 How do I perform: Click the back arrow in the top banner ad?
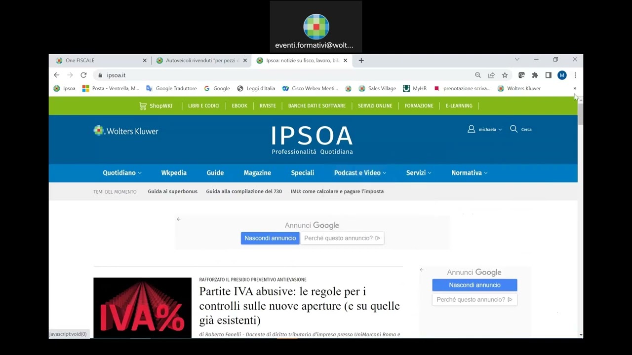(179, 219)
